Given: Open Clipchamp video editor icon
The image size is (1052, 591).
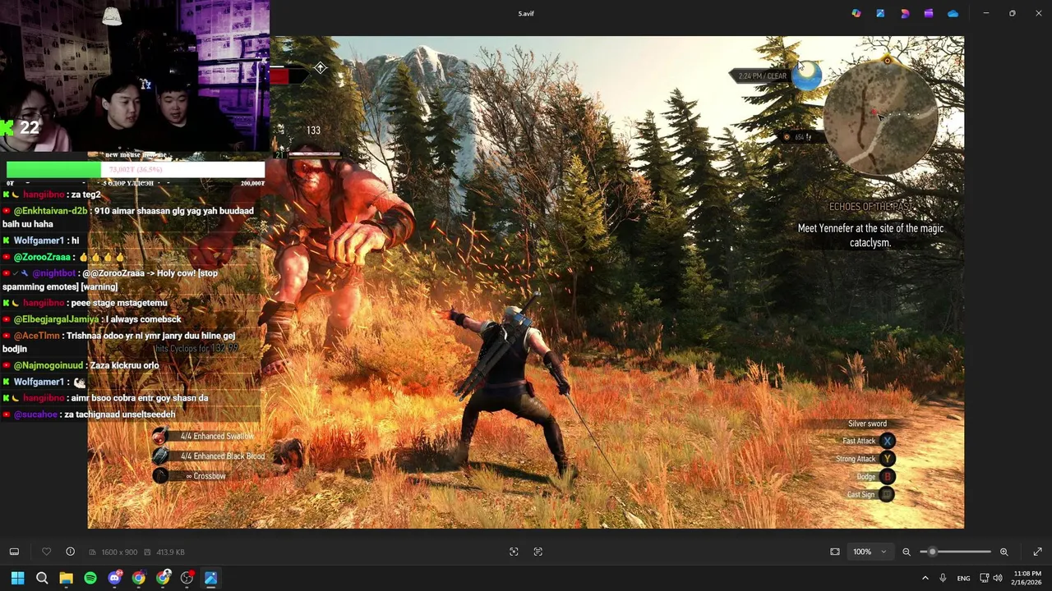Looking at the screenshot, I should 929,13.
